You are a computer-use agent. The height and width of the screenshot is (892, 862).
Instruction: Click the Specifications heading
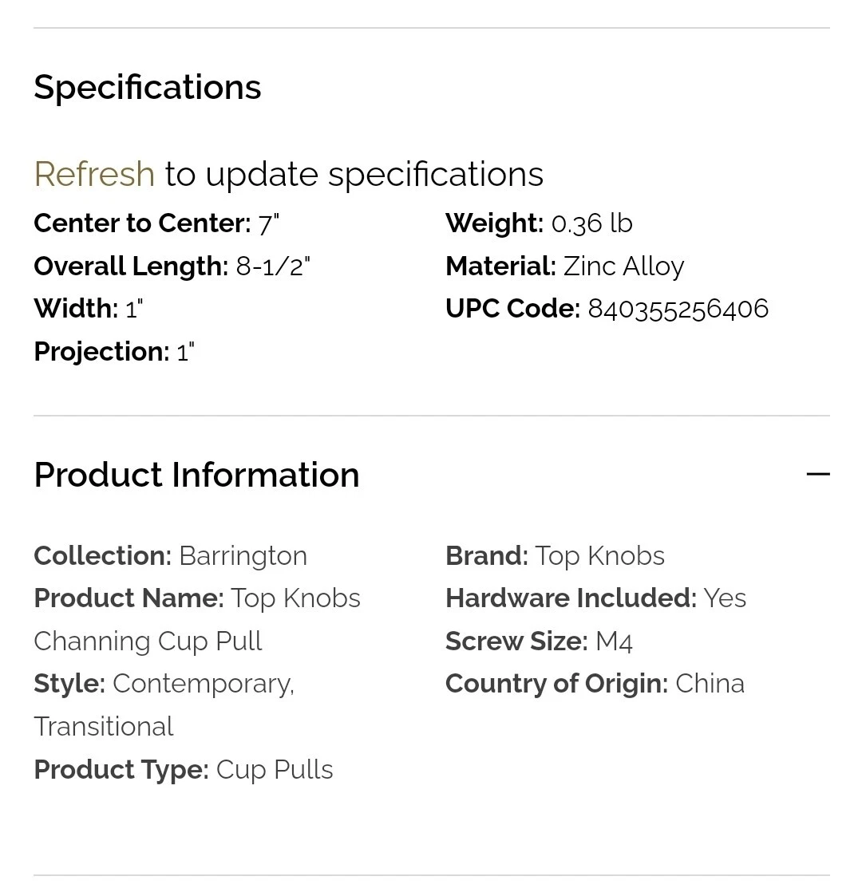[x=148, y=87]
